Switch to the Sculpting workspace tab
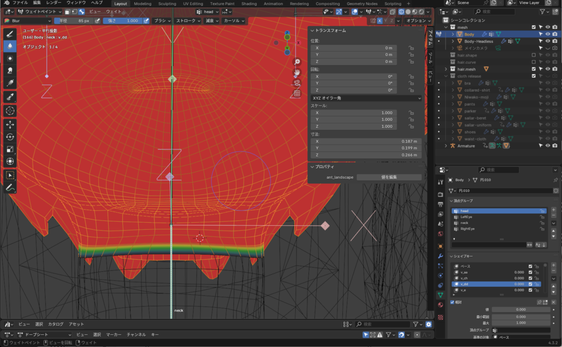Screen dimensions: 562x347 (x=167, y=3)
